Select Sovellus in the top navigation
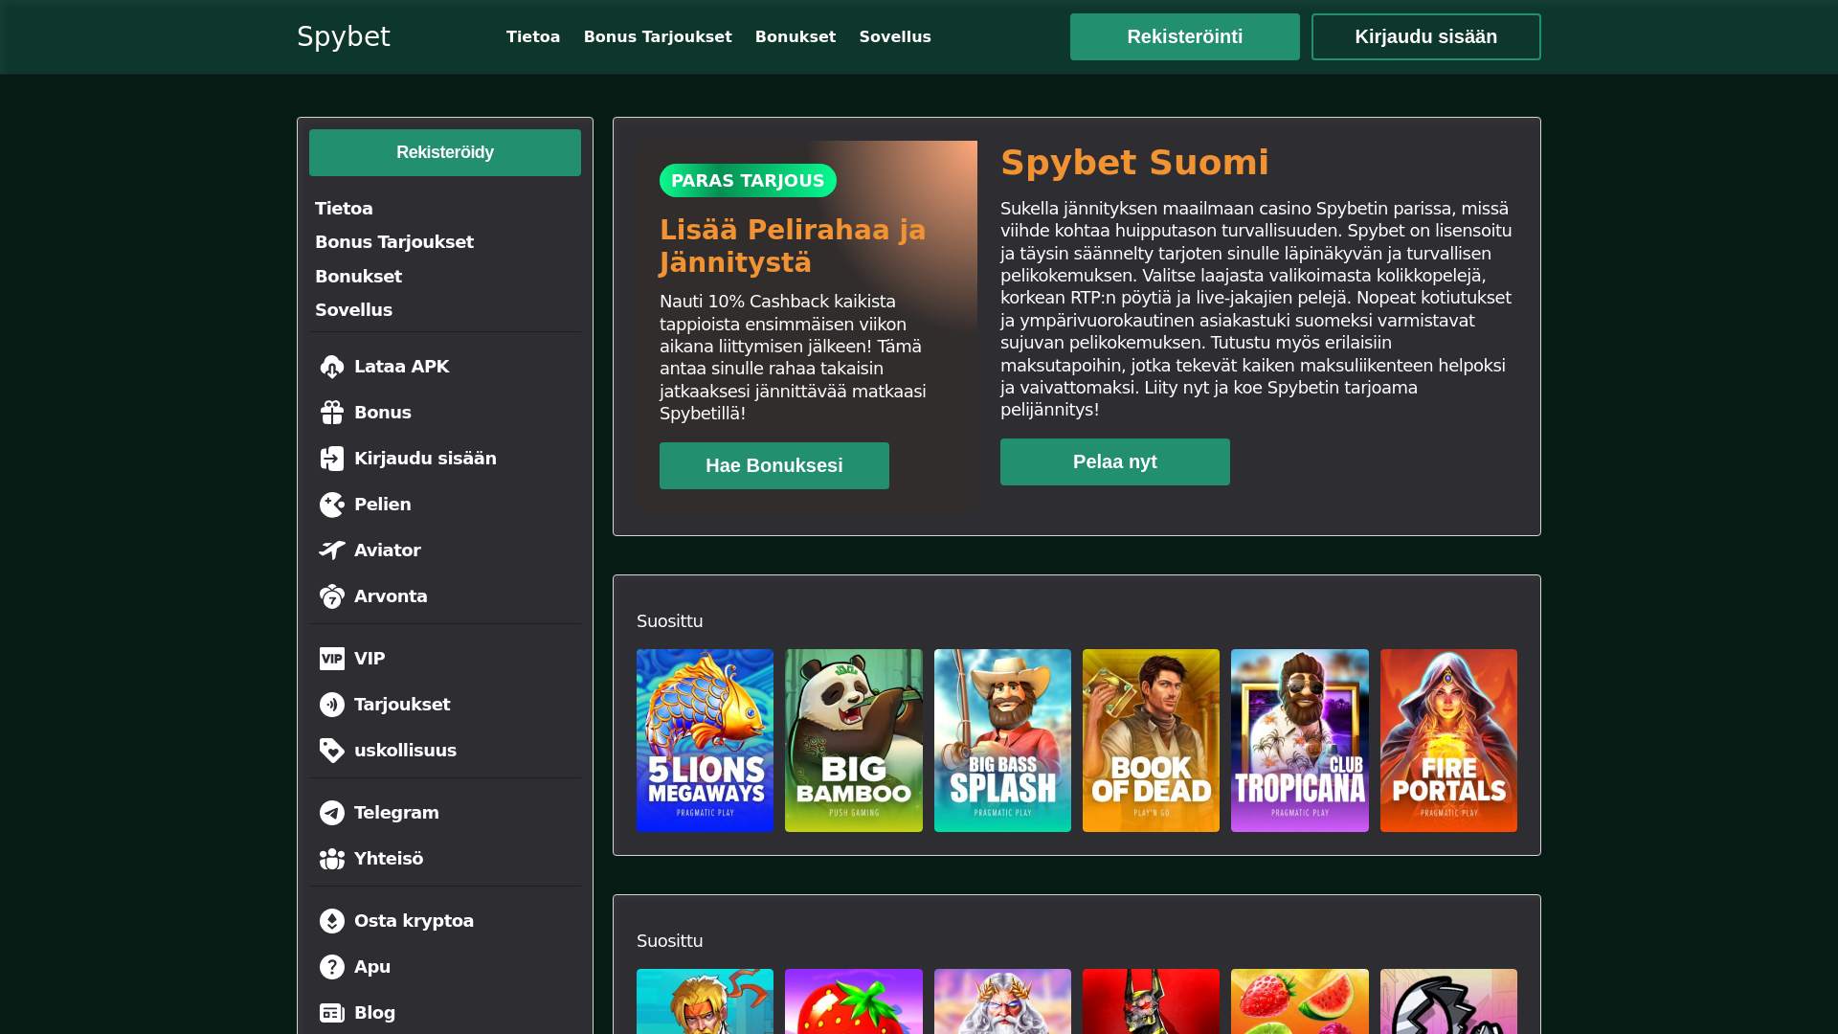 tap(895, 36)
